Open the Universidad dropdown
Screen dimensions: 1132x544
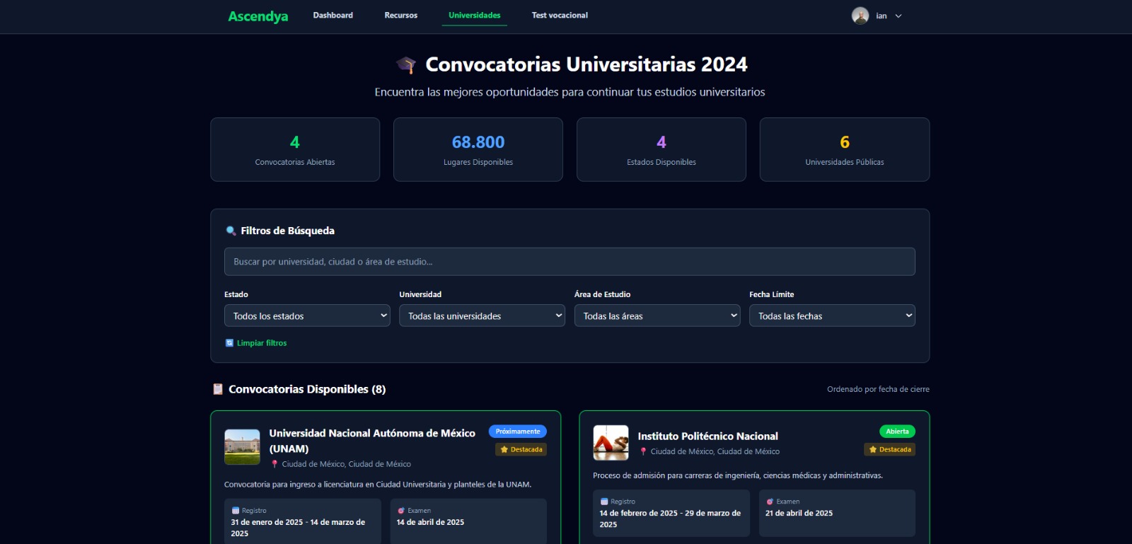482,316
